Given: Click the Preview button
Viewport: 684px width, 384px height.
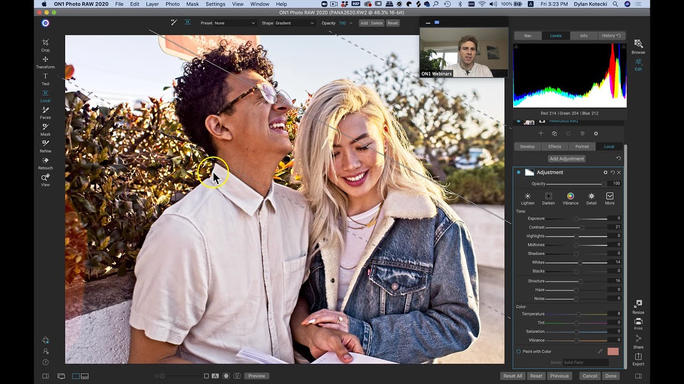Looking at the screenshot, I should click(256, 376).
